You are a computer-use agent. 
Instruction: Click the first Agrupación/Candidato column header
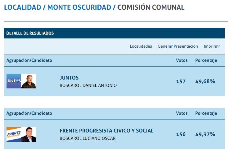coord(29,60)
